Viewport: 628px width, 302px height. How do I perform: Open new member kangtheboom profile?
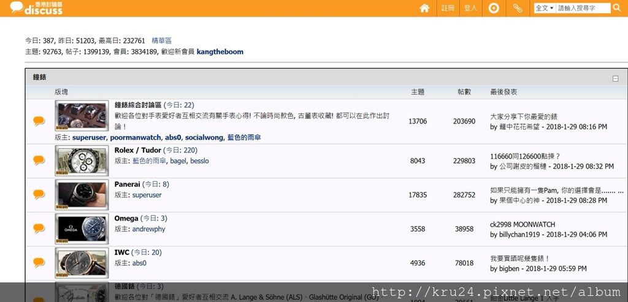pos(220,51)
